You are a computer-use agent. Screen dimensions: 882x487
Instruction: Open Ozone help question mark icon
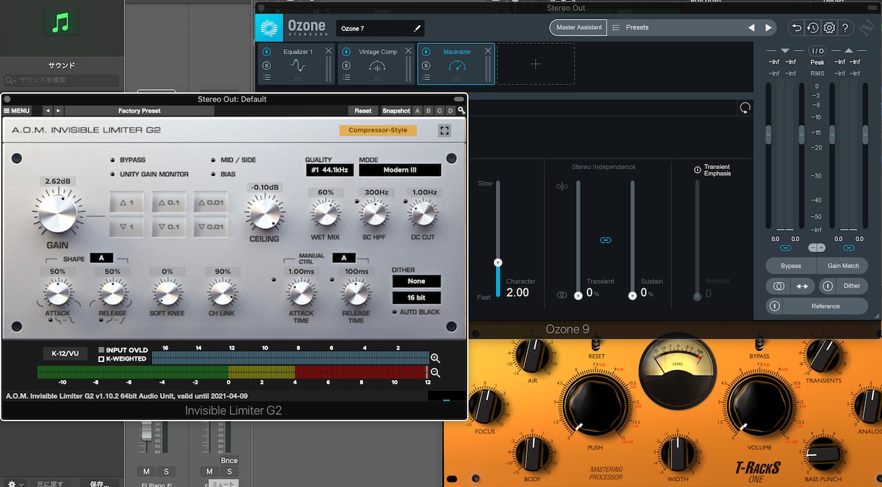tap(845, 27)
